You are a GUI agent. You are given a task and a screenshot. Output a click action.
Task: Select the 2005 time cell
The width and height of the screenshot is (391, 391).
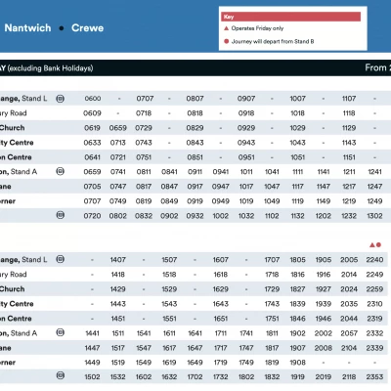349,260
